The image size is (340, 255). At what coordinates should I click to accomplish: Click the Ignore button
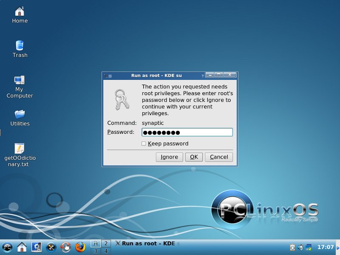(169, 157)
